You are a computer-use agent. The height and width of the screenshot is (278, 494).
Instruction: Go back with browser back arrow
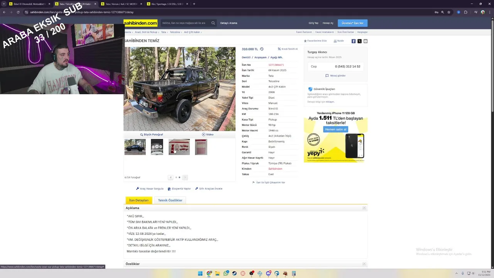(4, 12)
